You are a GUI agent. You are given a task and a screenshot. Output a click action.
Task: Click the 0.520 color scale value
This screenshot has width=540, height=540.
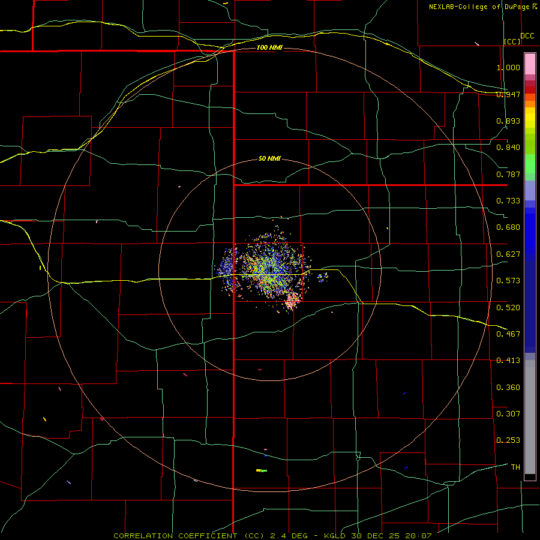point(508,307)
